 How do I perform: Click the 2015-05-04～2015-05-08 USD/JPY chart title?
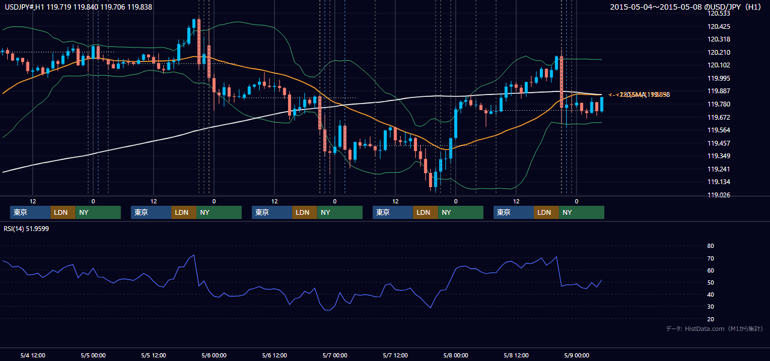pos(686,7)
